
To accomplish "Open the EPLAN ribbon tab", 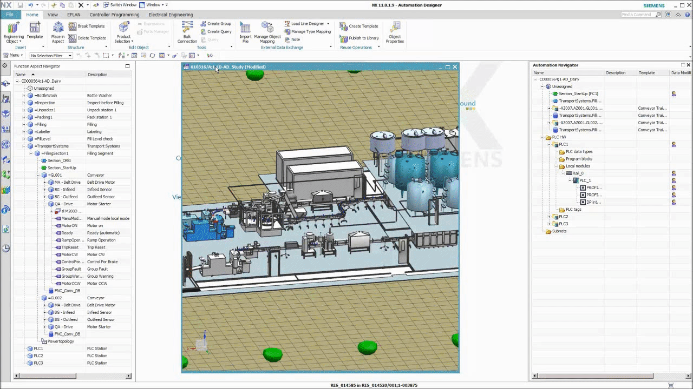I will [74, 15].
